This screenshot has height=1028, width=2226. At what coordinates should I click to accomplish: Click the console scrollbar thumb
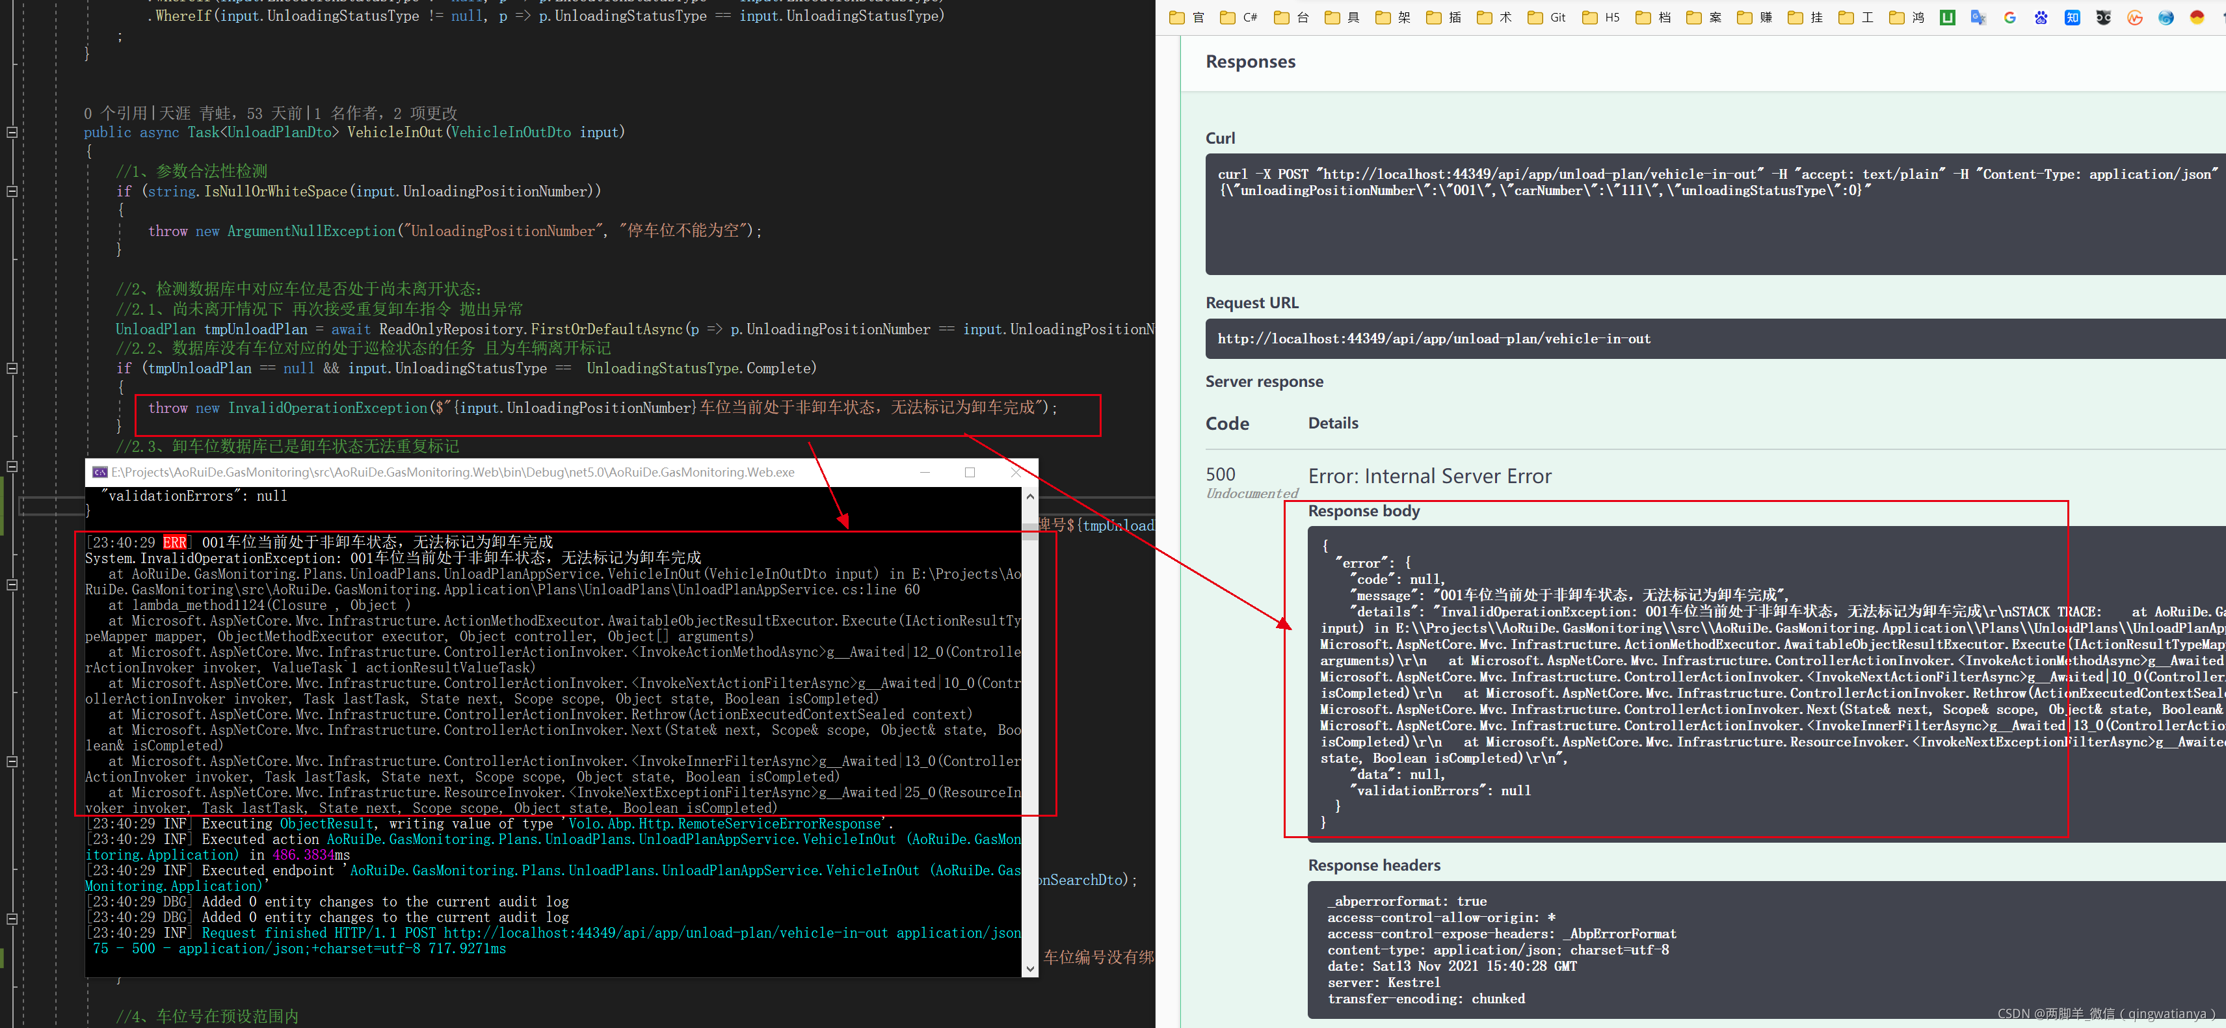(1029, 531)
